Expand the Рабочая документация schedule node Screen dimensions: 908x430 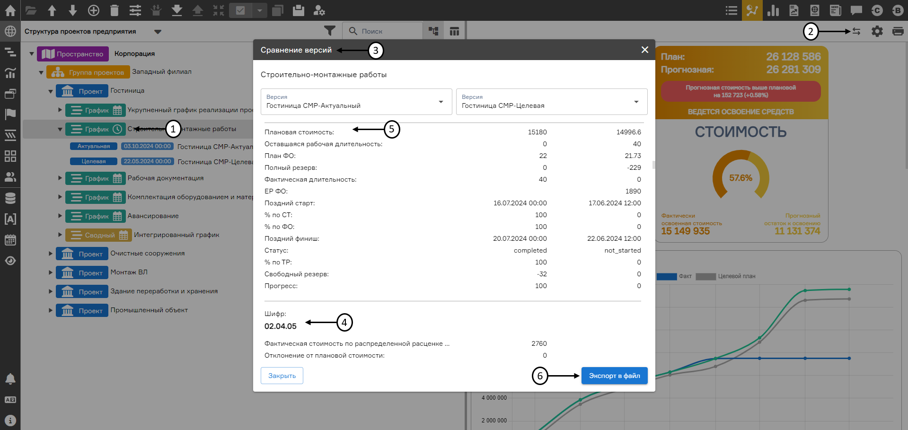coord(60,178)
